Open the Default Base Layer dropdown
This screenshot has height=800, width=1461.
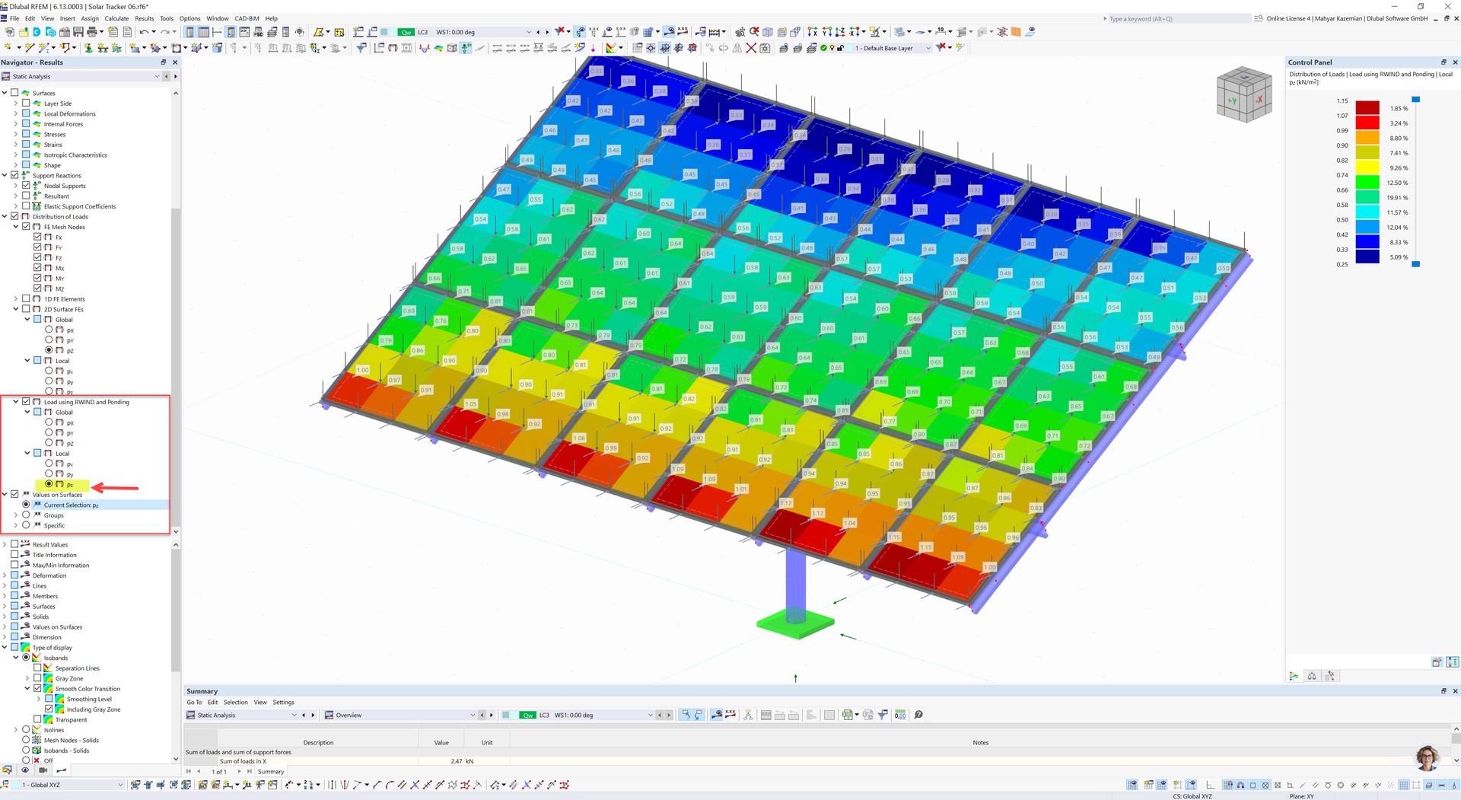[928, 48]
